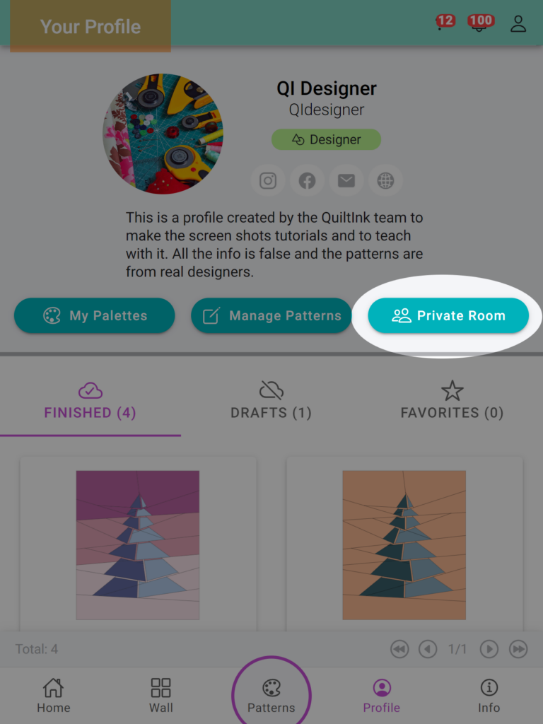This screenshot has height=724, width=543.
Task: Open the orange tree pattern thumbnail
Action: 404,545
